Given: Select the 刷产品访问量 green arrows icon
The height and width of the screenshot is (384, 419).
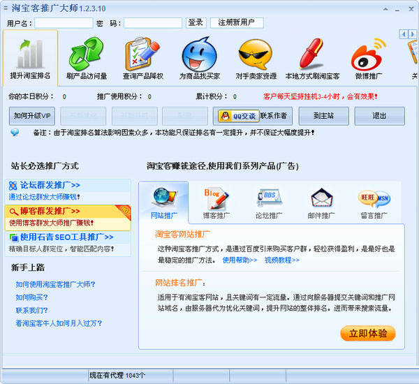Looking at the screenshot, I should pyautogui.click(x=87, y=54).
